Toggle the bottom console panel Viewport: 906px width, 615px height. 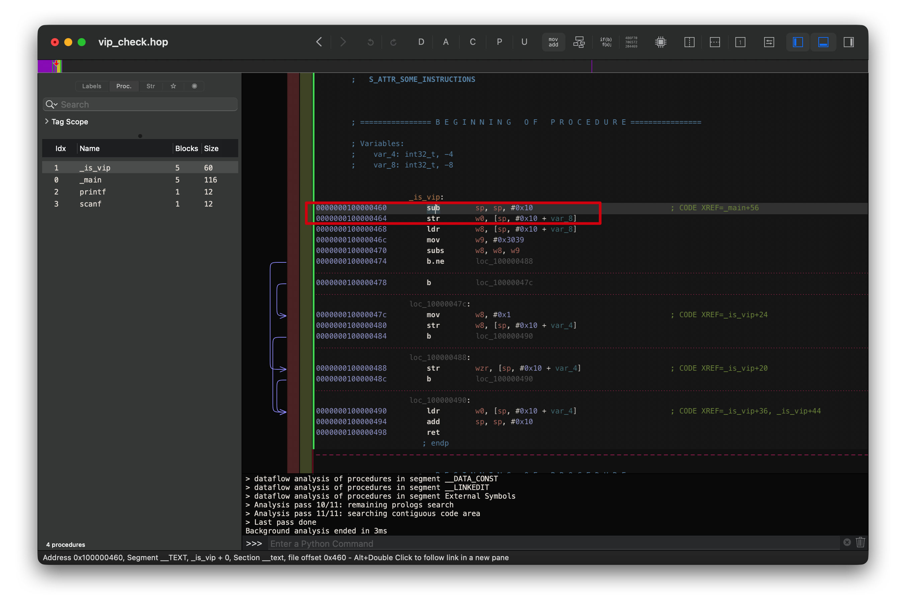click(823, 42)
